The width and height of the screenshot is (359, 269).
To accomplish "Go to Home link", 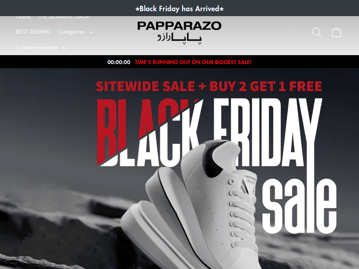I will click(23, 17).
